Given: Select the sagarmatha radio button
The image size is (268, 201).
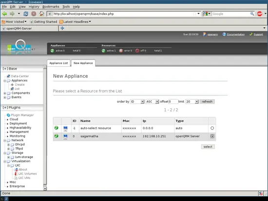Looking at the screenshot, I should coord(212,136).
